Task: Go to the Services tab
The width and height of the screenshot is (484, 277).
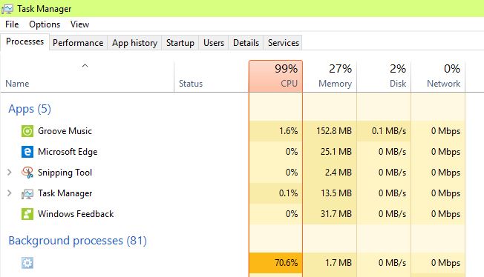Action: pos(284,43)
